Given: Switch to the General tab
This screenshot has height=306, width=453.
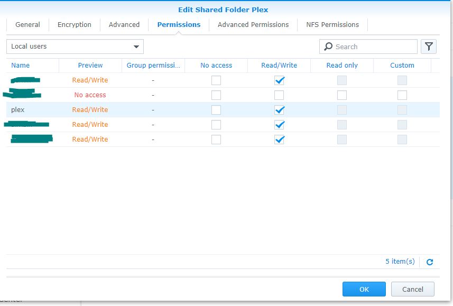Looking at the screenshot, I should point(27,25).
